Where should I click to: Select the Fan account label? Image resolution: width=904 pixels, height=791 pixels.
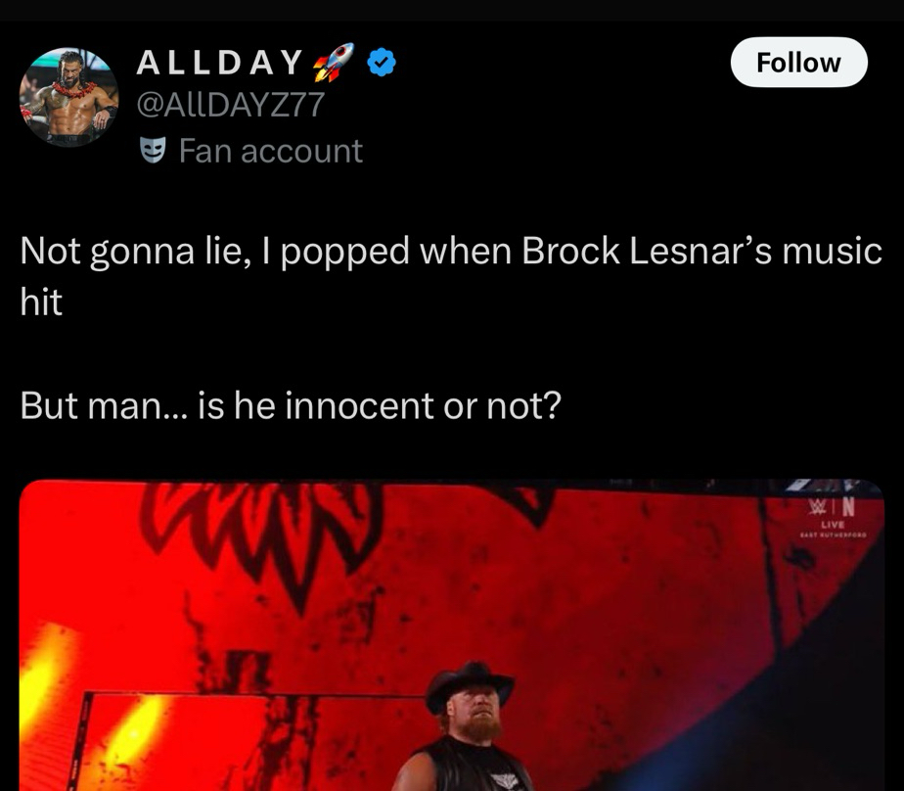270,151
